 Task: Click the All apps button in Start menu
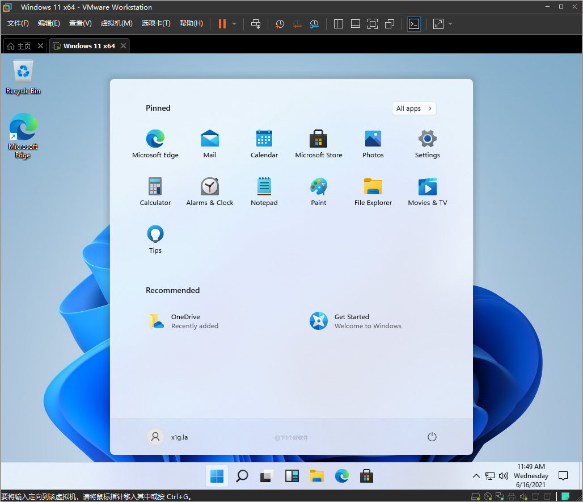point(414,108)
